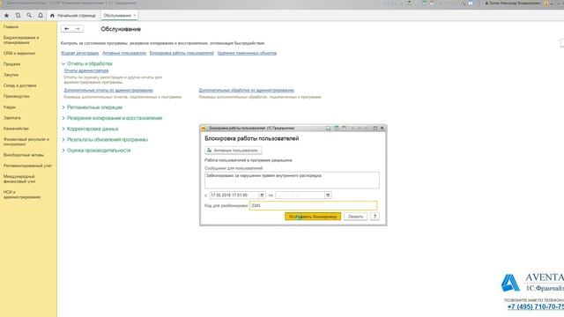This screenshot has width=564, height=317.
Task: Open the calendar picker for the start date
Action: [x=262, y=195]
